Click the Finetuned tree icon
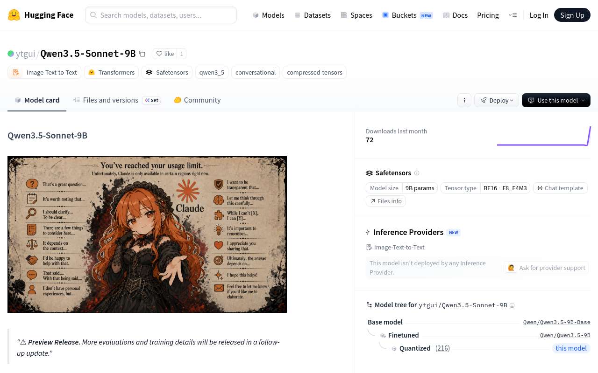 (x=383, y=335)
